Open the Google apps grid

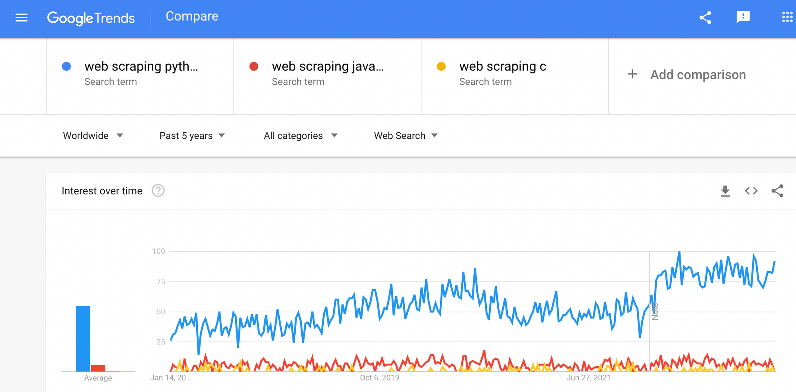pos(787,18)
